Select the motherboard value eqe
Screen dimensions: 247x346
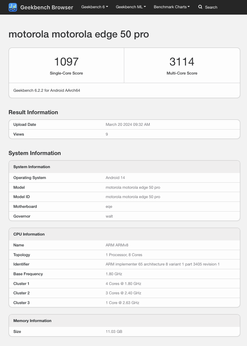click(109, 207)
